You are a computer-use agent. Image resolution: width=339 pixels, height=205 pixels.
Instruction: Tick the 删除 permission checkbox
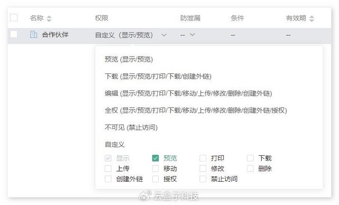coord(250,169)
